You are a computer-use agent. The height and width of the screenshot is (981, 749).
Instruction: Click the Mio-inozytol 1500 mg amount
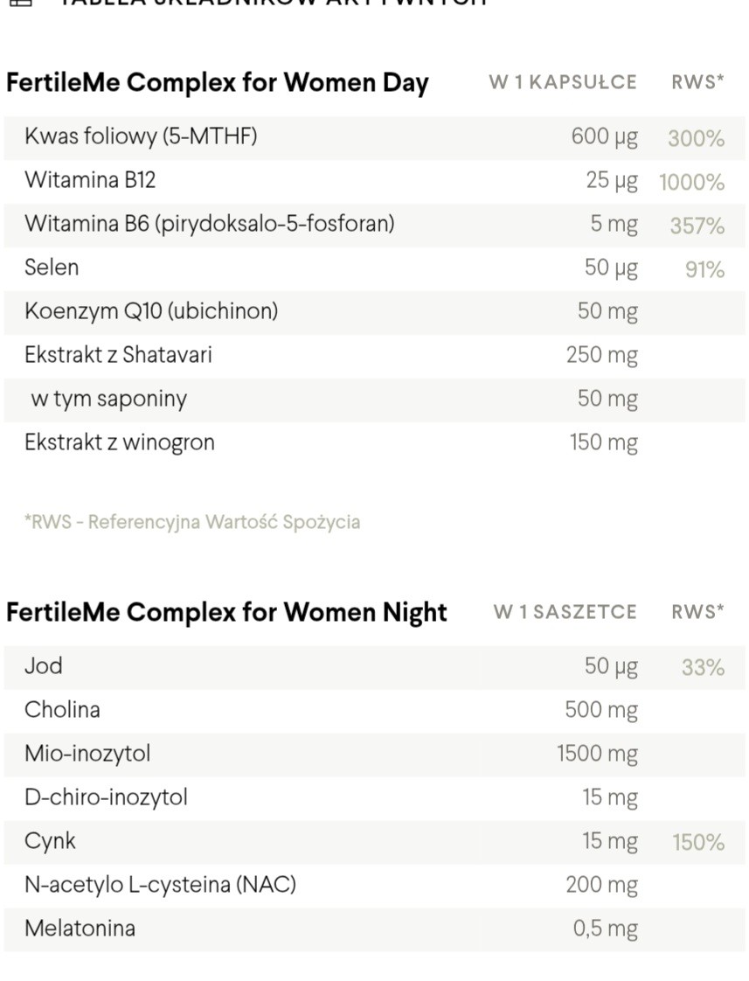click(597, 754)
